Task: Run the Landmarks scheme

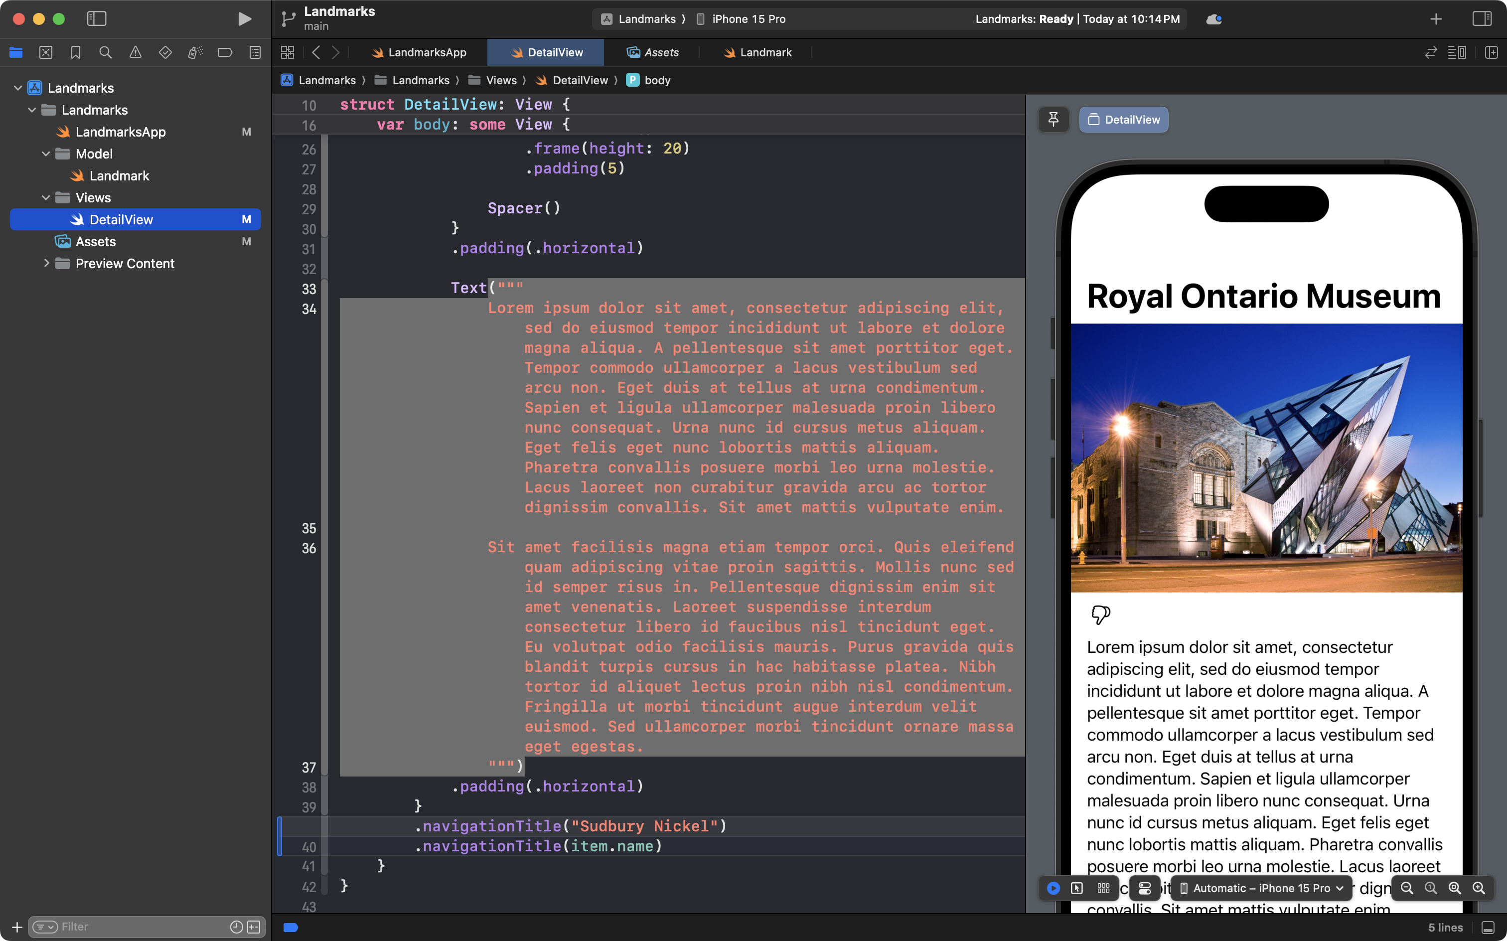Action: click(x=244, y=19)
